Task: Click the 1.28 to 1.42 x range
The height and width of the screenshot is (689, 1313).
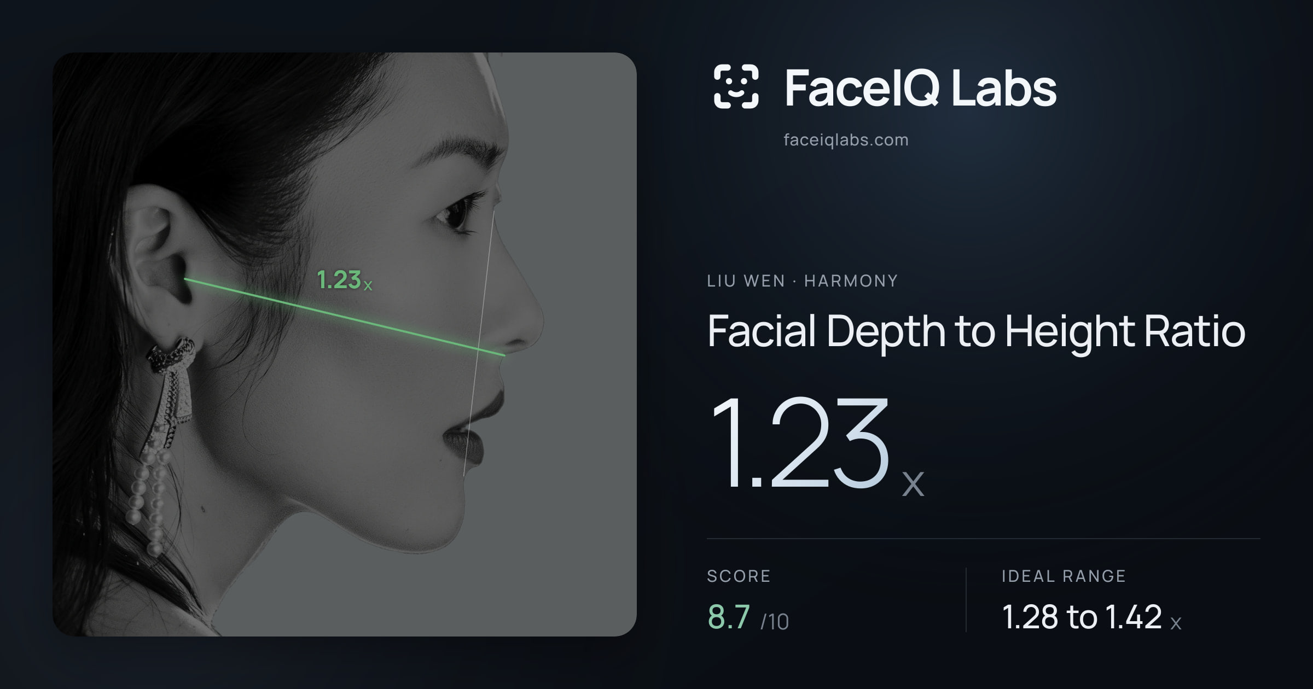Action: (x=1091, y=617)
